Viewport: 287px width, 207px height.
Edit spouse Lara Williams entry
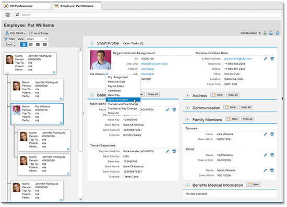click(x=266, y=134)
